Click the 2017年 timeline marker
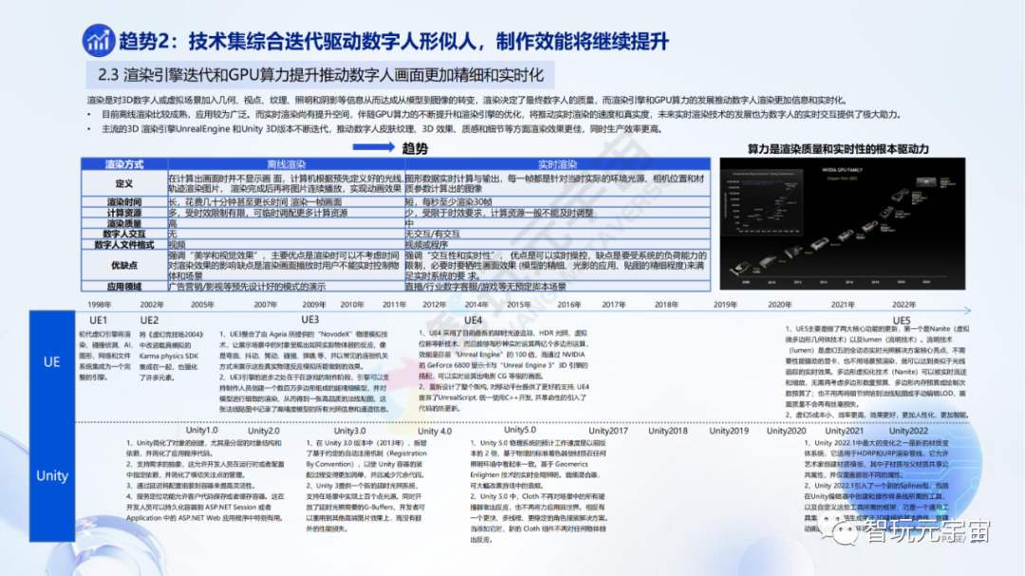1025x576 pixels. point(614,305)
